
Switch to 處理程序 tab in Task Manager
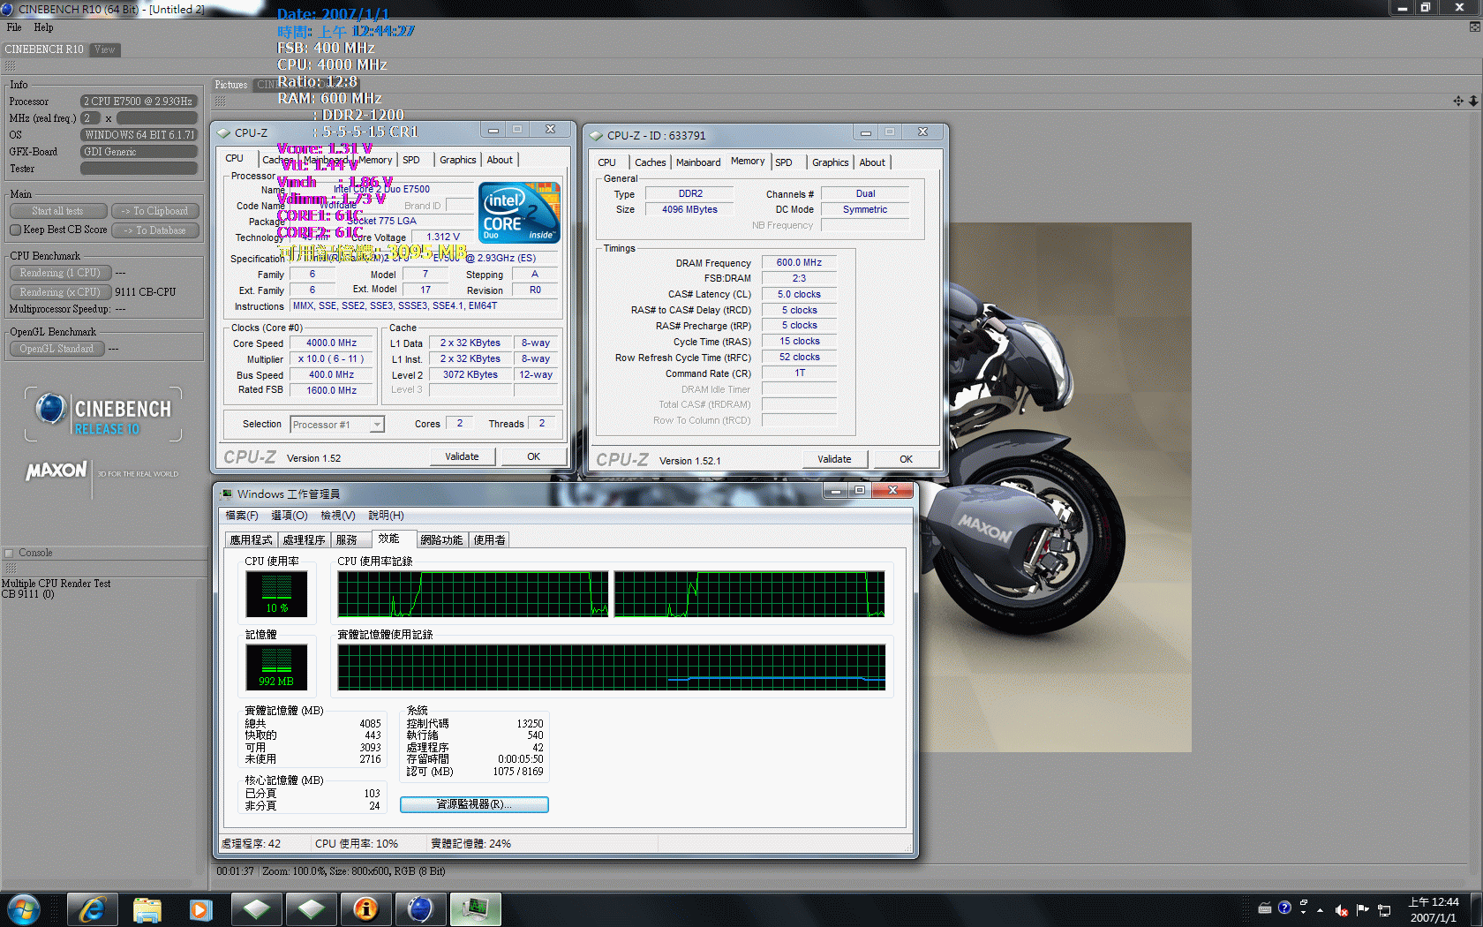(305, 540)
